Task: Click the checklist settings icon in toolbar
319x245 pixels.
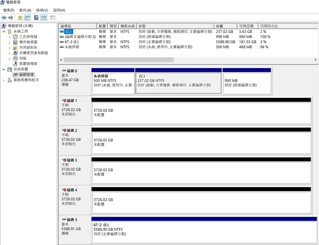Action: [53, 18]
